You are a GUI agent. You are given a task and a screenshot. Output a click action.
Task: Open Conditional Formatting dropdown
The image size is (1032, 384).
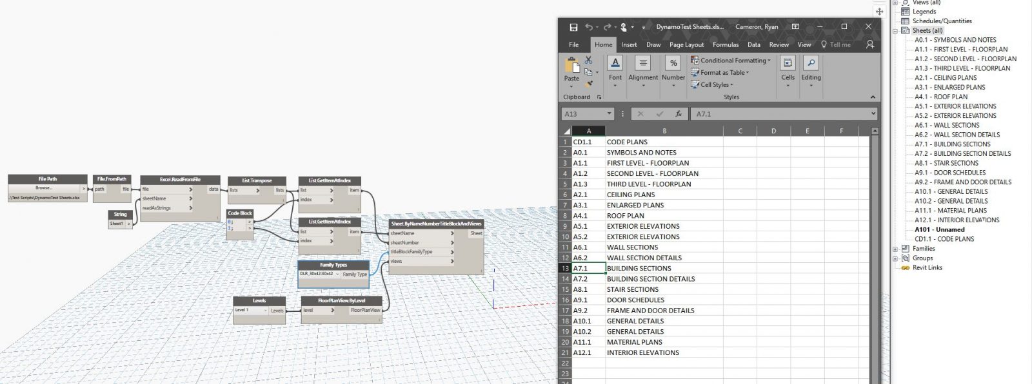pos(731,61)
